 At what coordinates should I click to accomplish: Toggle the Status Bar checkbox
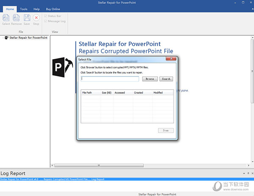pos(46,16)
